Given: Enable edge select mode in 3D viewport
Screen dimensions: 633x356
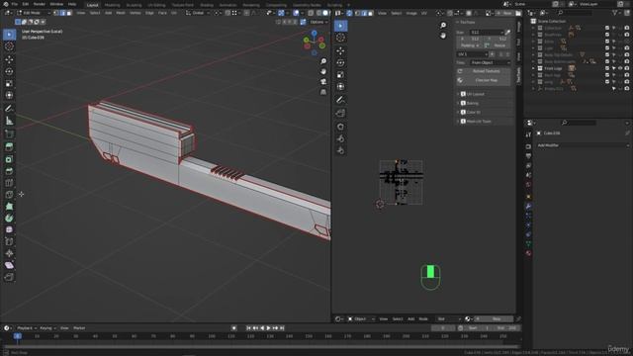Looking at the screenshot, I should click(x=62, y=13).
